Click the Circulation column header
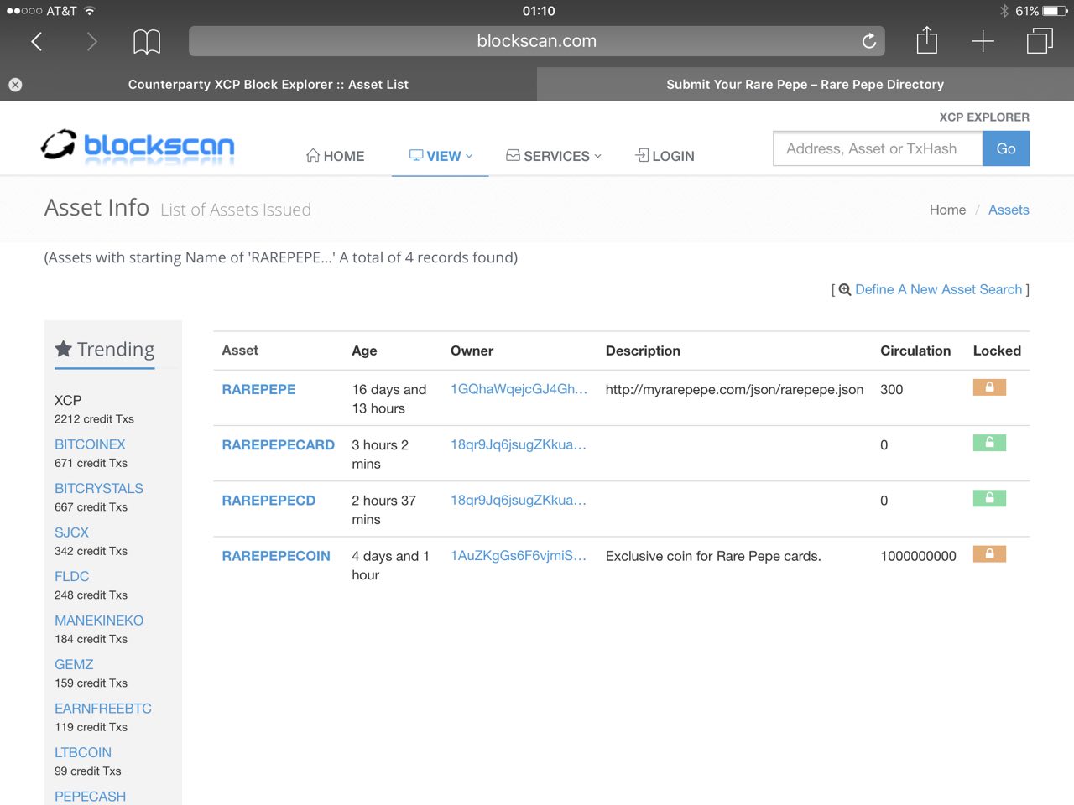This screenshot has width=1074, height=805. pos(915,351)
